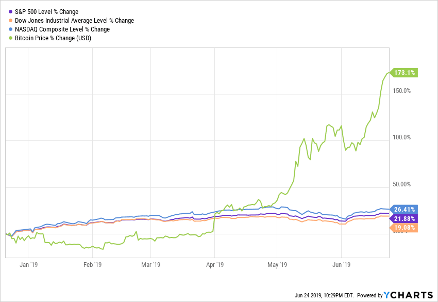Click the 150.0% y-axis label
This screenshot has width=438, height=302.
(x=402, y=91)
